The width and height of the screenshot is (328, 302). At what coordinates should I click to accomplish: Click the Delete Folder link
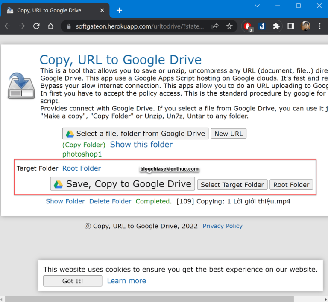pos(110,201)
